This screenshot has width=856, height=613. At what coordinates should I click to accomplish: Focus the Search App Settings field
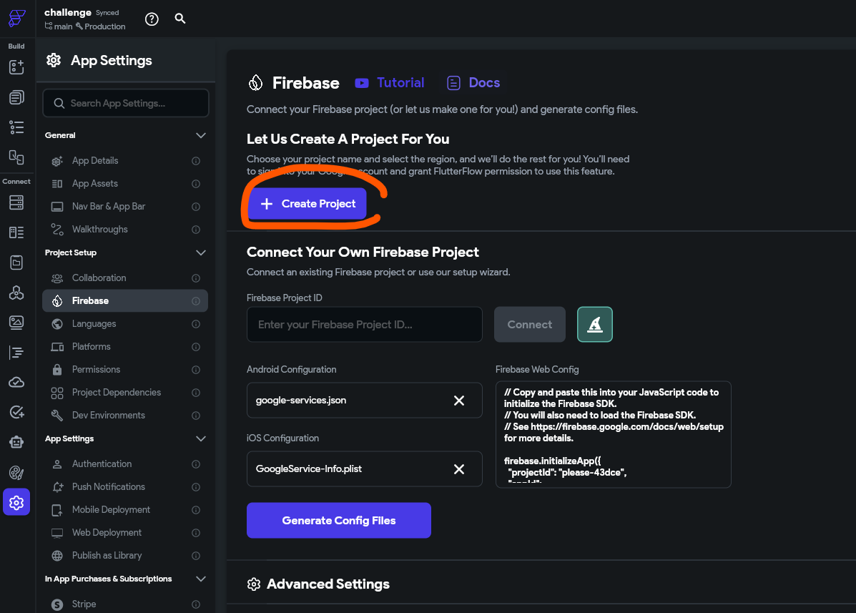tap(126, 103)
